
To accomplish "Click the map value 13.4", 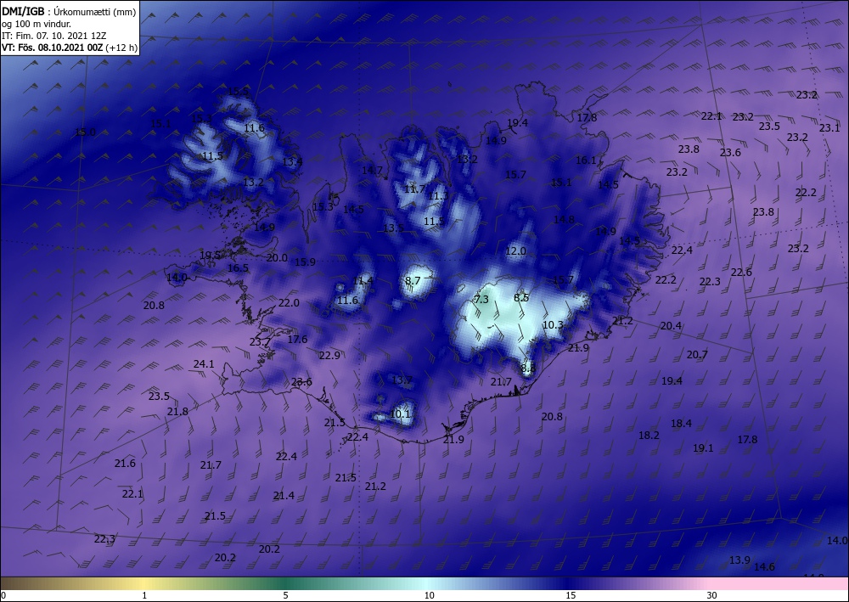I will click(x=292, y=161).
